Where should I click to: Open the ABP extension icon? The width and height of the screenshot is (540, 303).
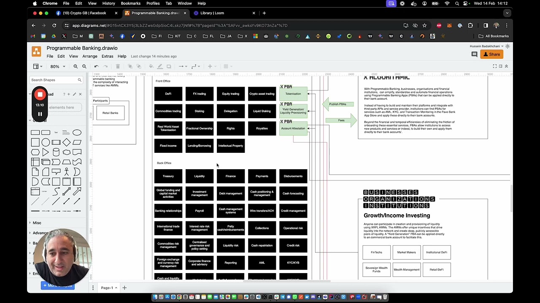439,26
